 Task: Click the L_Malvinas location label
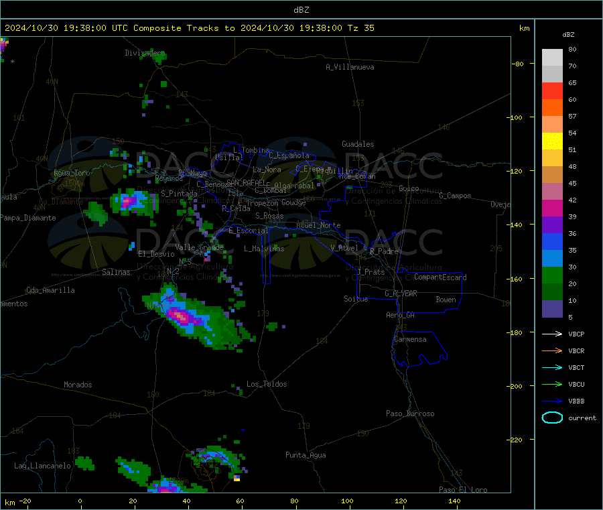tap(264, 249)
